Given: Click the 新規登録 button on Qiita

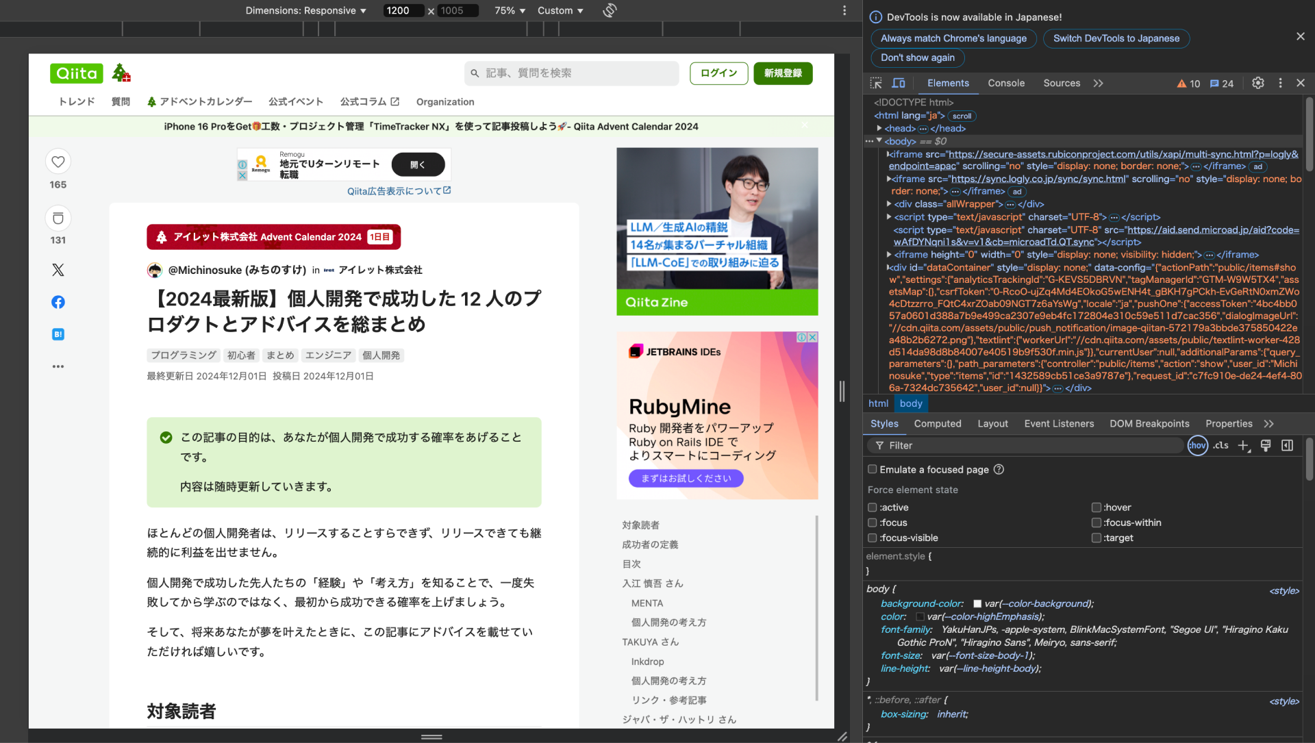Looking at the screenshot, I should 782,73.
